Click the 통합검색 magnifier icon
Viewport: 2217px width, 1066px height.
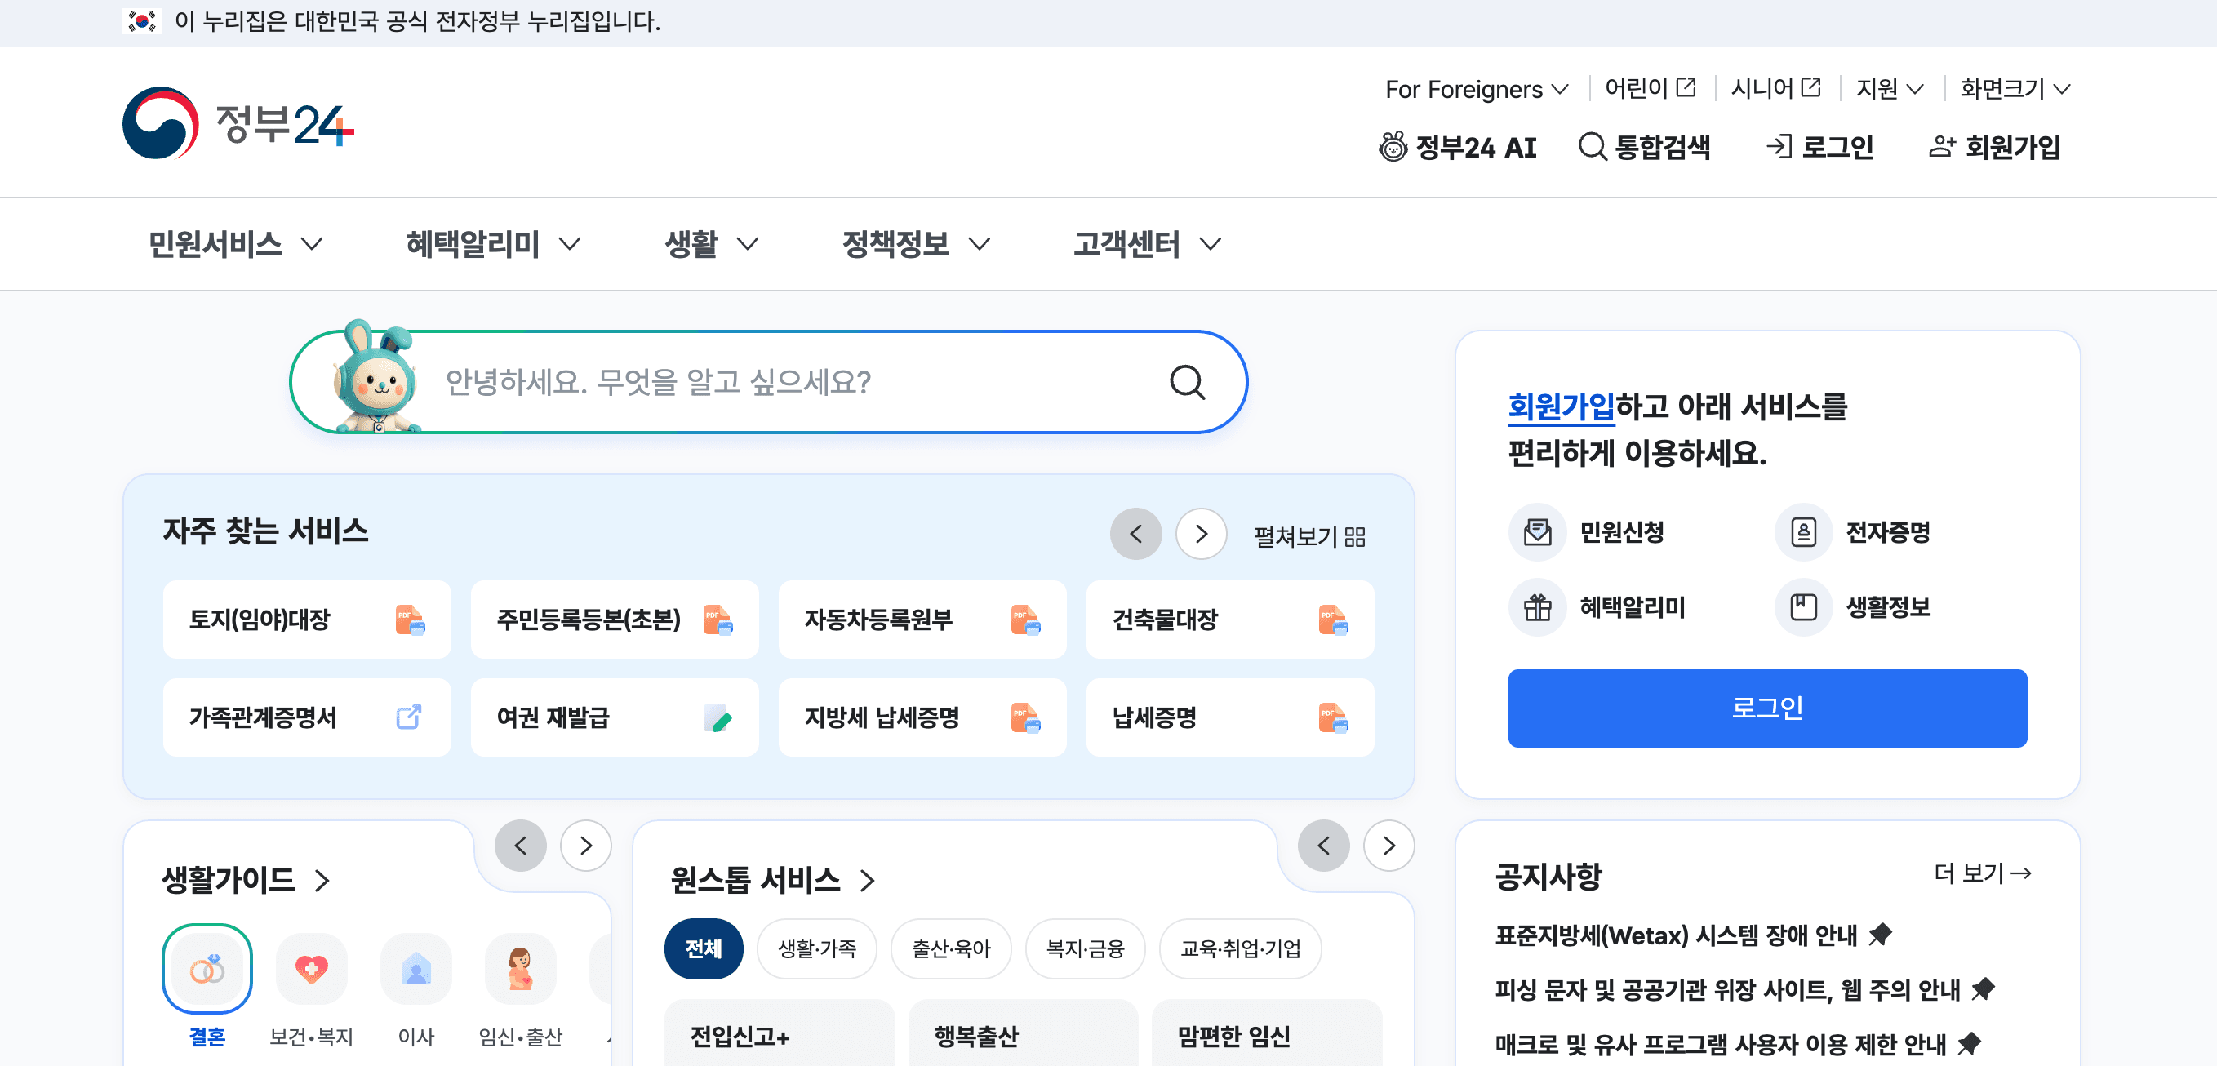tap(1593, 147)
